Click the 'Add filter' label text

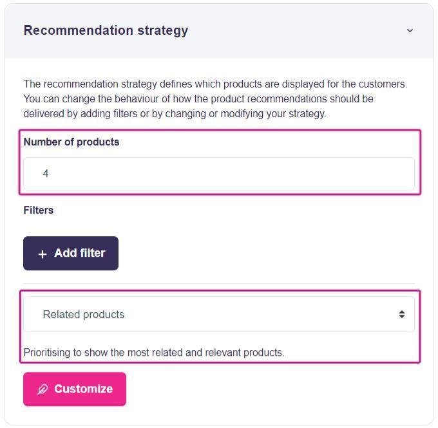79,254
